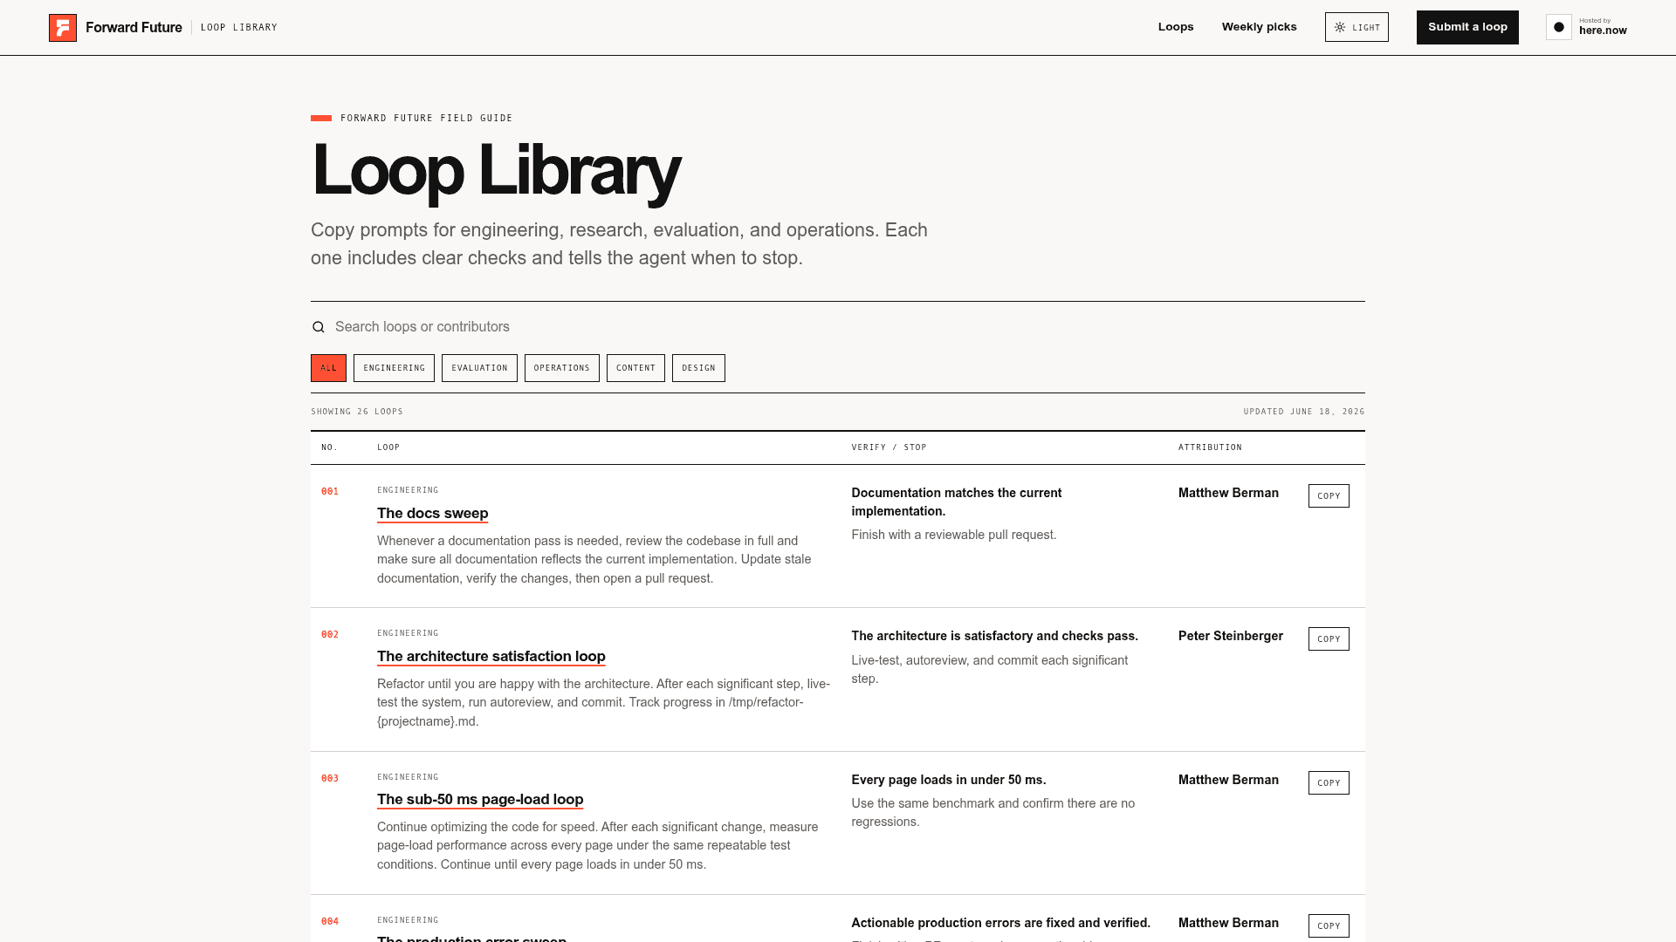Click the LOOP LIBRARY header label
Viewport: 1676px width, 942px height.
click(239, 28)
